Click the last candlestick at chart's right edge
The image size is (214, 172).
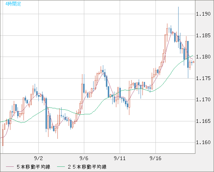(193, 62)
